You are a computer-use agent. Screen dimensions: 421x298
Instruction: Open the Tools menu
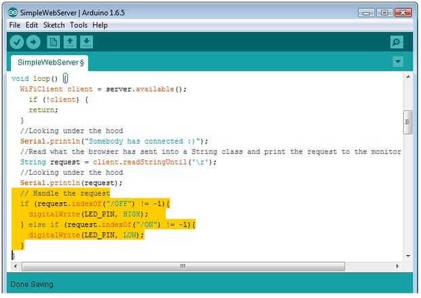coord(78,25)
